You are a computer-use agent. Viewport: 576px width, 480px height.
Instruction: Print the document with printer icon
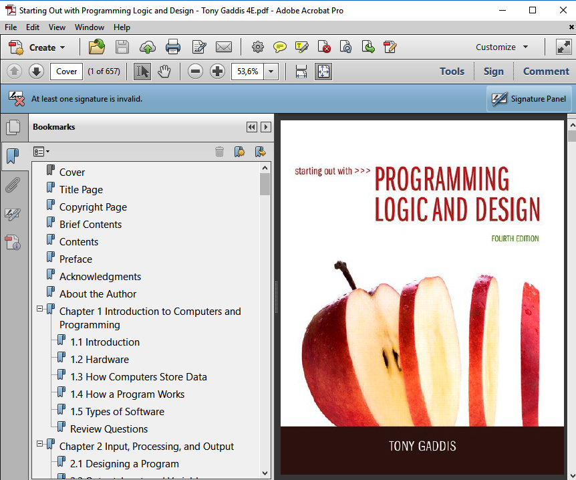(172, 47)
